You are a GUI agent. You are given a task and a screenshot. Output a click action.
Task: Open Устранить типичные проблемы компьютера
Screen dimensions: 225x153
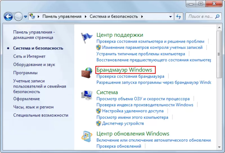[141, 54]
